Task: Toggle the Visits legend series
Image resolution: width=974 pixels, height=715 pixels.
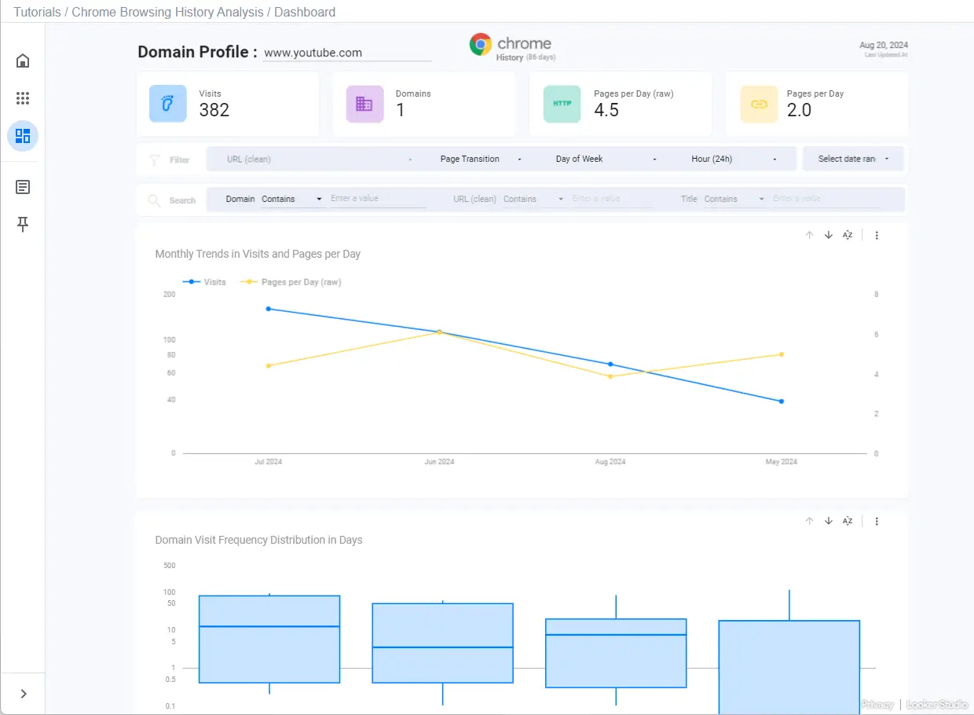Action: 204,282
